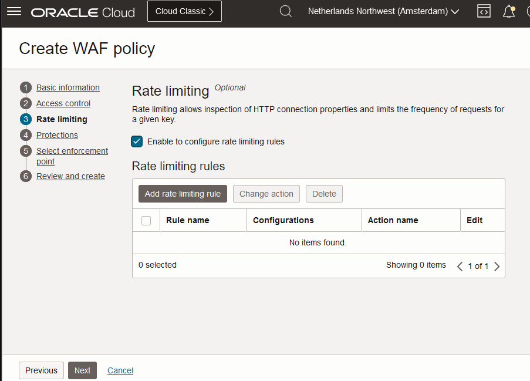Disable the configure rate limiting rules checkbox

pos(137,141)
